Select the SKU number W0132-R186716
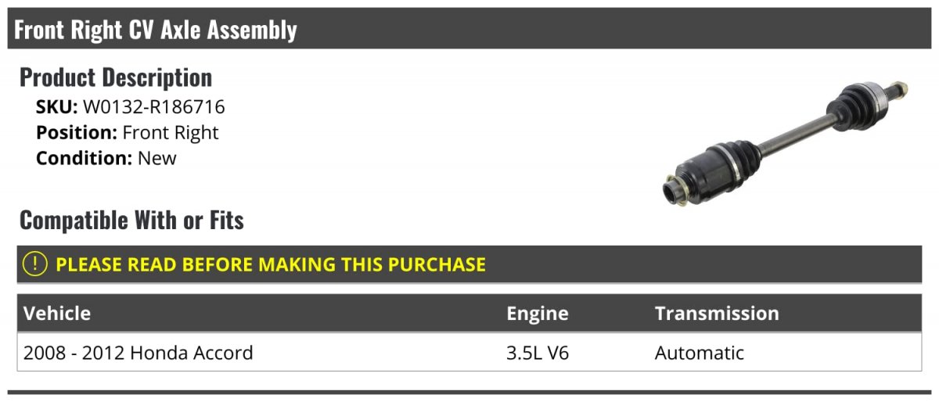Image resolution: width=939 pixels, height=402 pixels. point(153,107)
